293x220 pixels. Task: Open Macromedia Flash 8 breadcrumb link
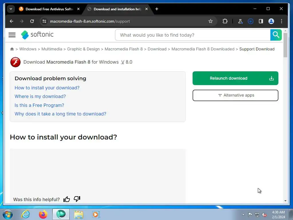124,49
